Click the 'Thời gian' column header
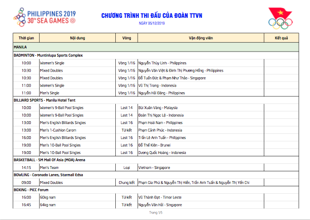310x220 pixels. pos(26,38)
